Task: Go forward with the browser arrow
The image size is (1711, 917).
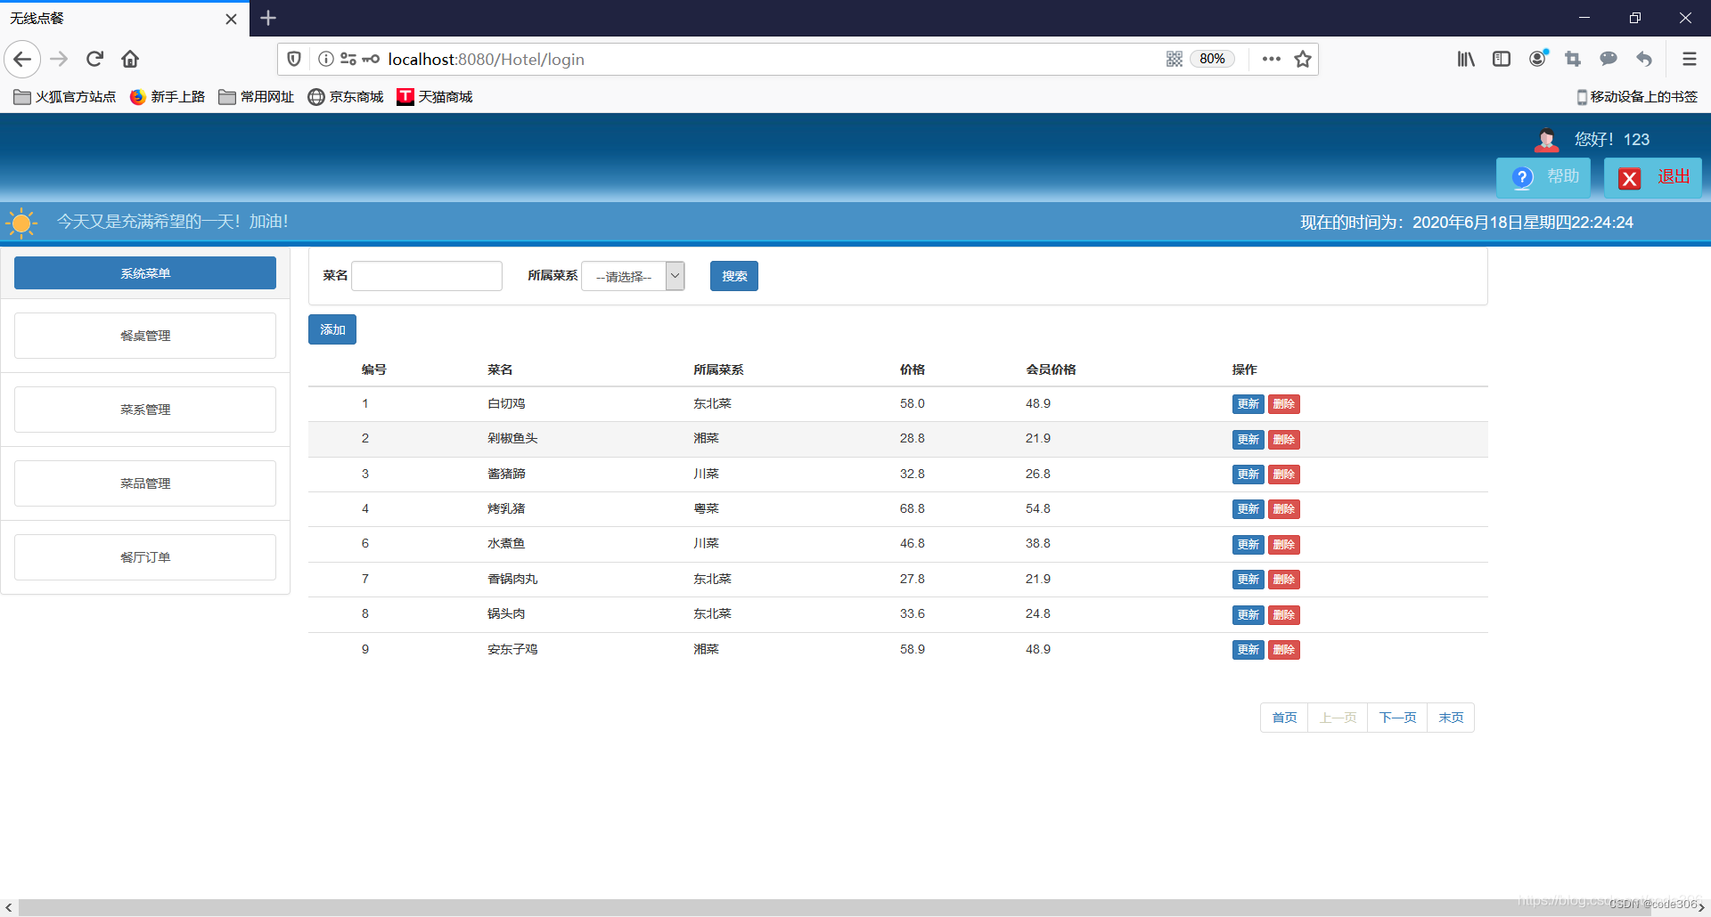Action: coord(59,59)
